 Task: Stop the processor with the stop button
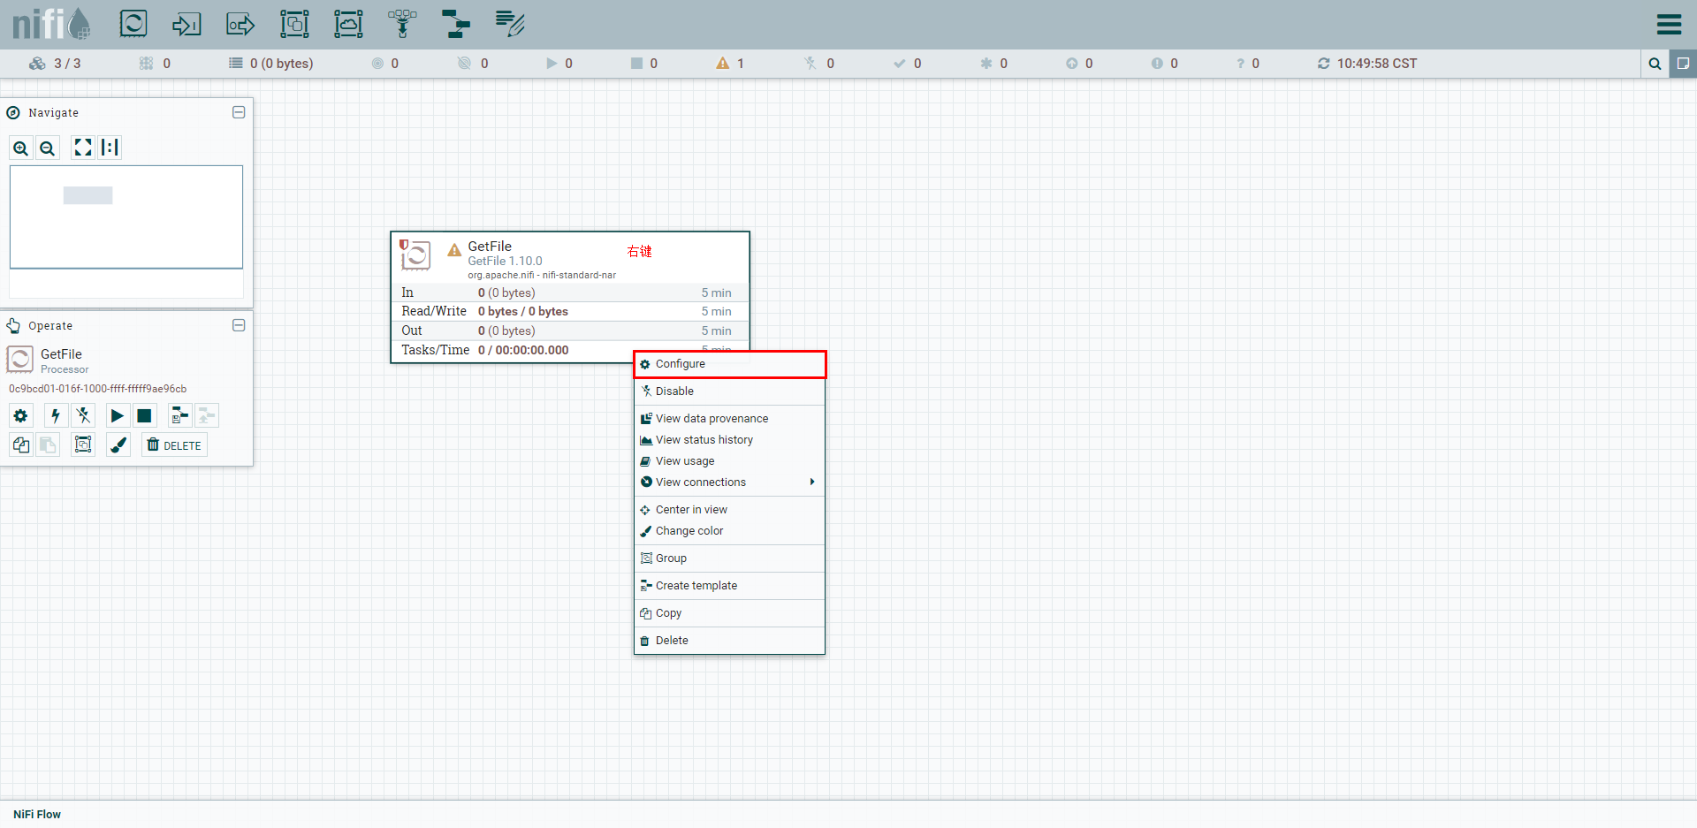point(145,415)
